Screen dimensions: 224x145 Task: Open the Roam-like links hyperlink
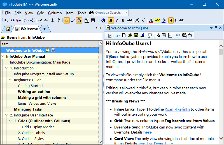177,109
